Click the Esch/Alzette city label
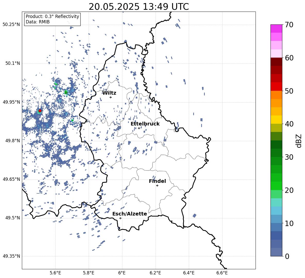Image resolution: width=305 pixels, height=278 pixels. (x=130, y=214)
